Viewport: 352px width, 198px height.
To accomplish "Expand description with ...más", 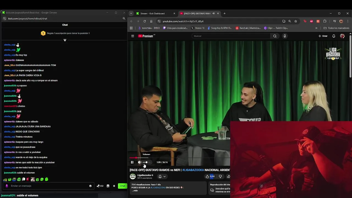I will coord(134,191).
